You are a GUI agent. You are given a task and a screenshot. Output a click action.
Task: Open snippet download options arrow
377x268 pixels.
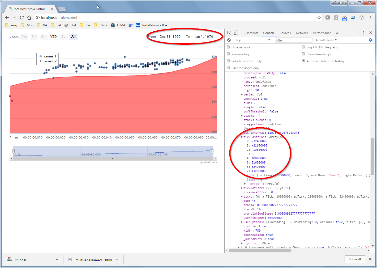57,259
